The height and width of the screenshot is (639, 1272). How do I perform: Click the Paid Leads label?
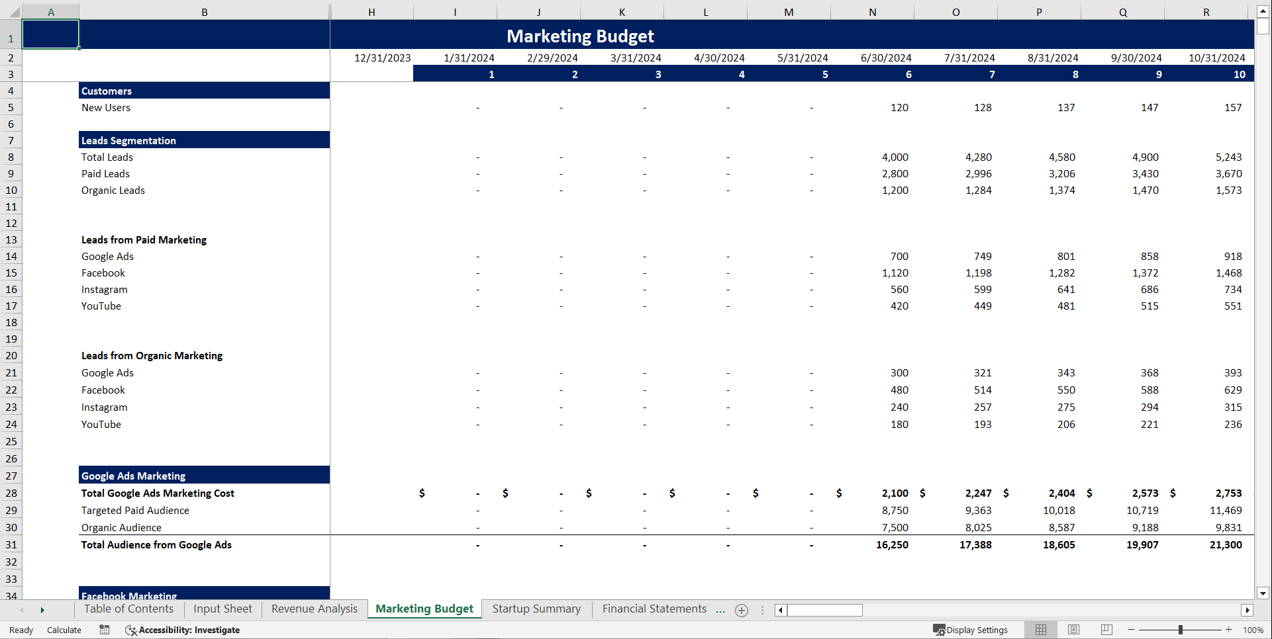tap(105, 173)
